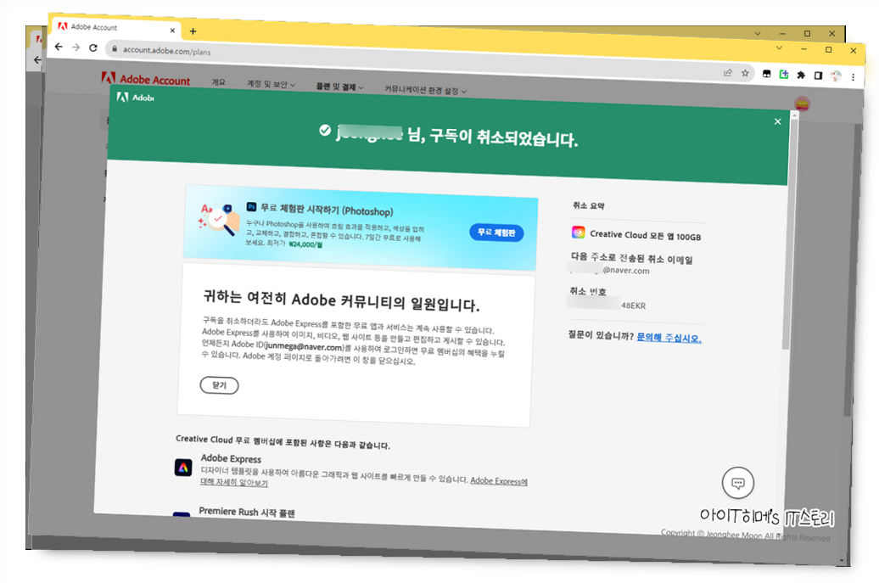Open the chat bubble support icon
The width and height of the screenshot is (879, 583).
click(x=738, y=483)
